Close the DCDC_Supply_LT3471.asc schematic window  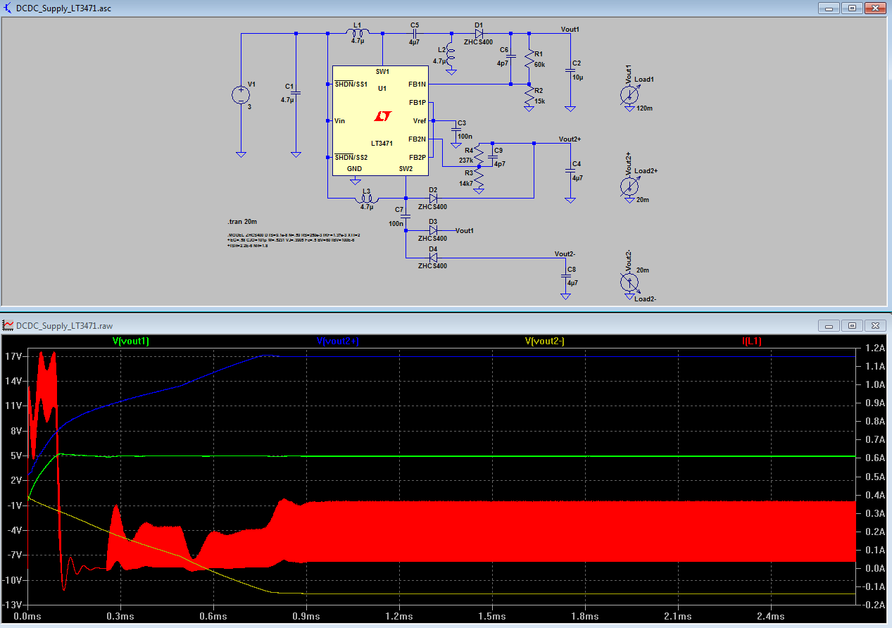(875, 8)
